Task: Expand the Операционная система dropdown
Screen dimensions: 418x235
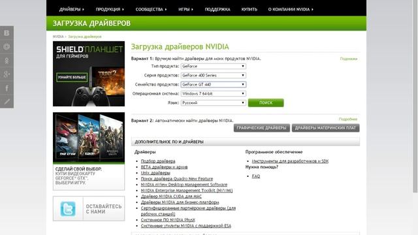Action: [214, 93]
